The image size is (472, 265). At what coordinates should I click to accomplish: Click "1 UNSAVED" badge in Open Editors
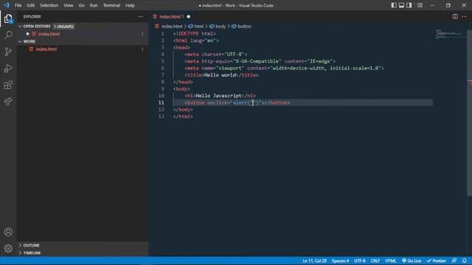click(x=63, y=26)
